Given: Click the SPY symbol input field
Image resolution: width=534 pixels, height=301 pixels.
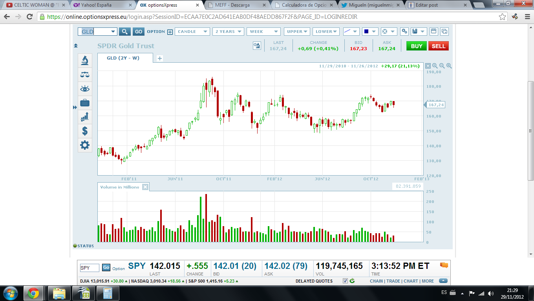Looking at the screenshot, I should [90, 268].
